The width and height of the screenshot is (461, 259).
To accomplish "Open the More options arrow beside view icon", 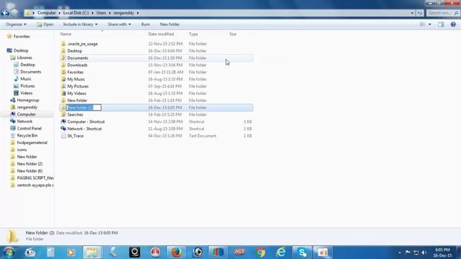I will (x=429, y=24).
